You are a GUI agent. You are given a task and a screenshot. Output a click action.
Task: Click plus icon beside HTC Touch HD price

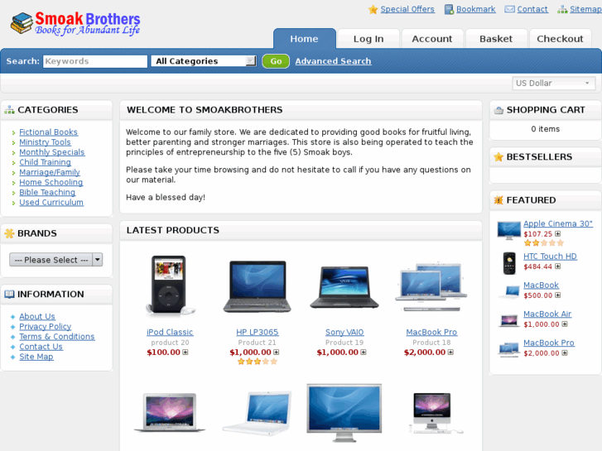(x=557, y=266)
